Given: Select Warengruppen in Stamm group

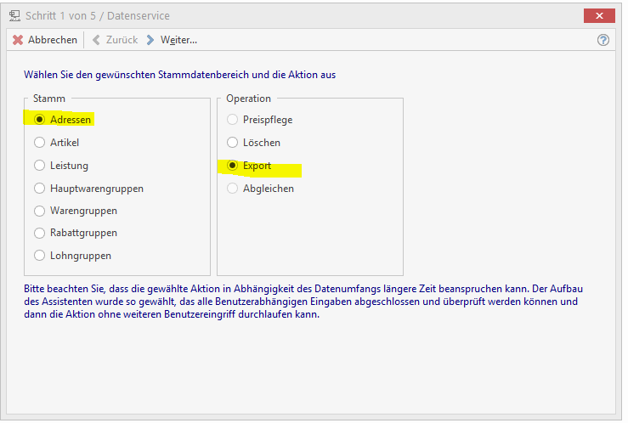Looking at the screenshot, I should (39, 211).
